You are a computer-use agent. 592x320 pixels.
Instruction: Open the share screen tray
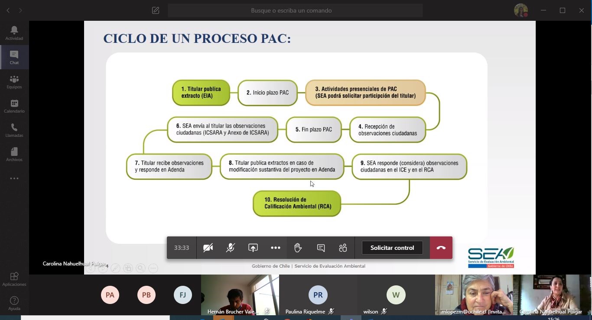click(x=253, y=248)
